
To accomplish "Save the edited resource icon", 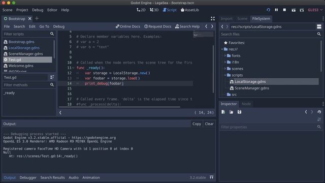I will [x=239, y=112].
